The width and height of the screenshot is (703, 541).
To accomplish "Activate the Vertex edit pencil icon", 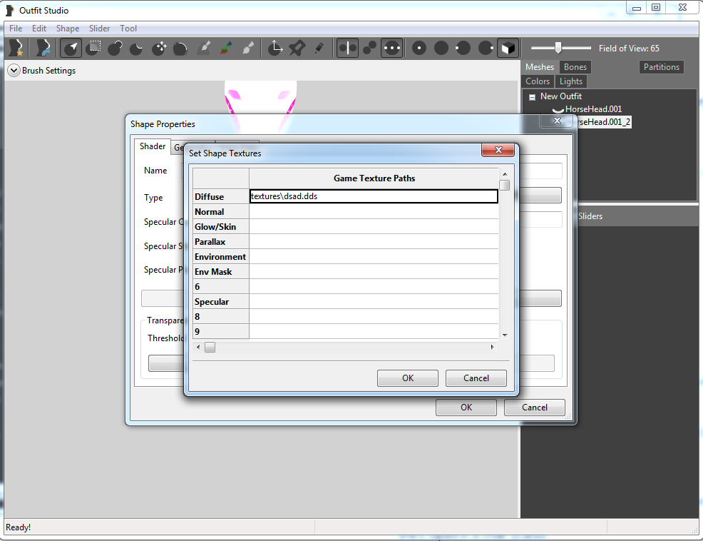I will click(319, 48).
